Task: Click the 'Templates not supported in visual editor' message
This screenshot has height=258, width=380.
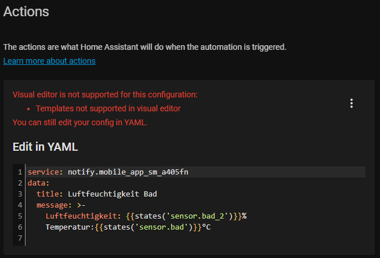Action: [108, 108]
